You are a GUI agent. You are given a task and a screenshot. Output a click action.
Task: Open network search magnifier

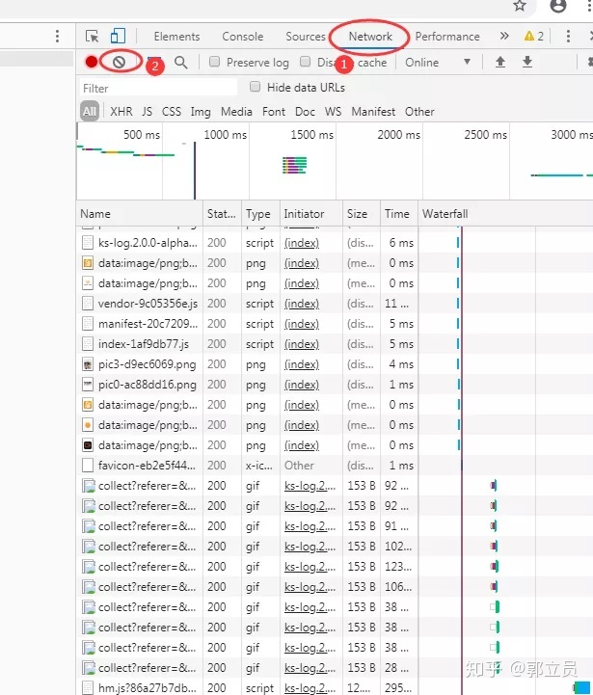pos(180,62)
